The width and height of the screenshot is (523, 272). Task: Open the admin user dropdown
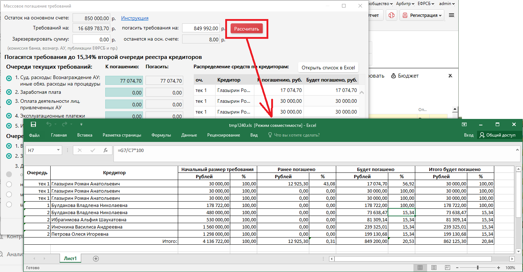tap(447, 4)
